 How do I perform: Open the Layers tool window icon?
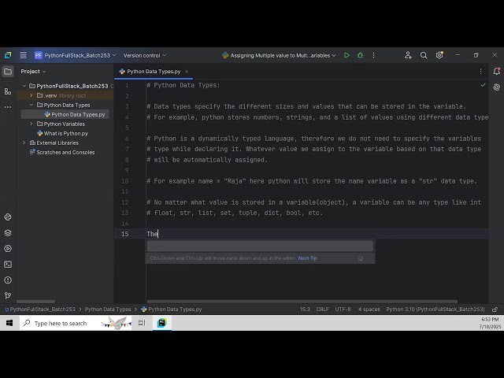pyautogui.click(x=8, y=233)
